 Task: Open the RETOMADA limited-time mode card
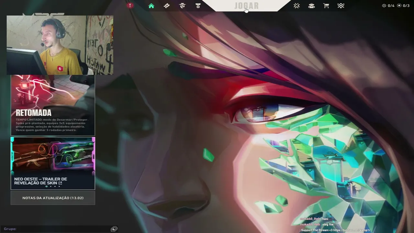click(53, 105)
